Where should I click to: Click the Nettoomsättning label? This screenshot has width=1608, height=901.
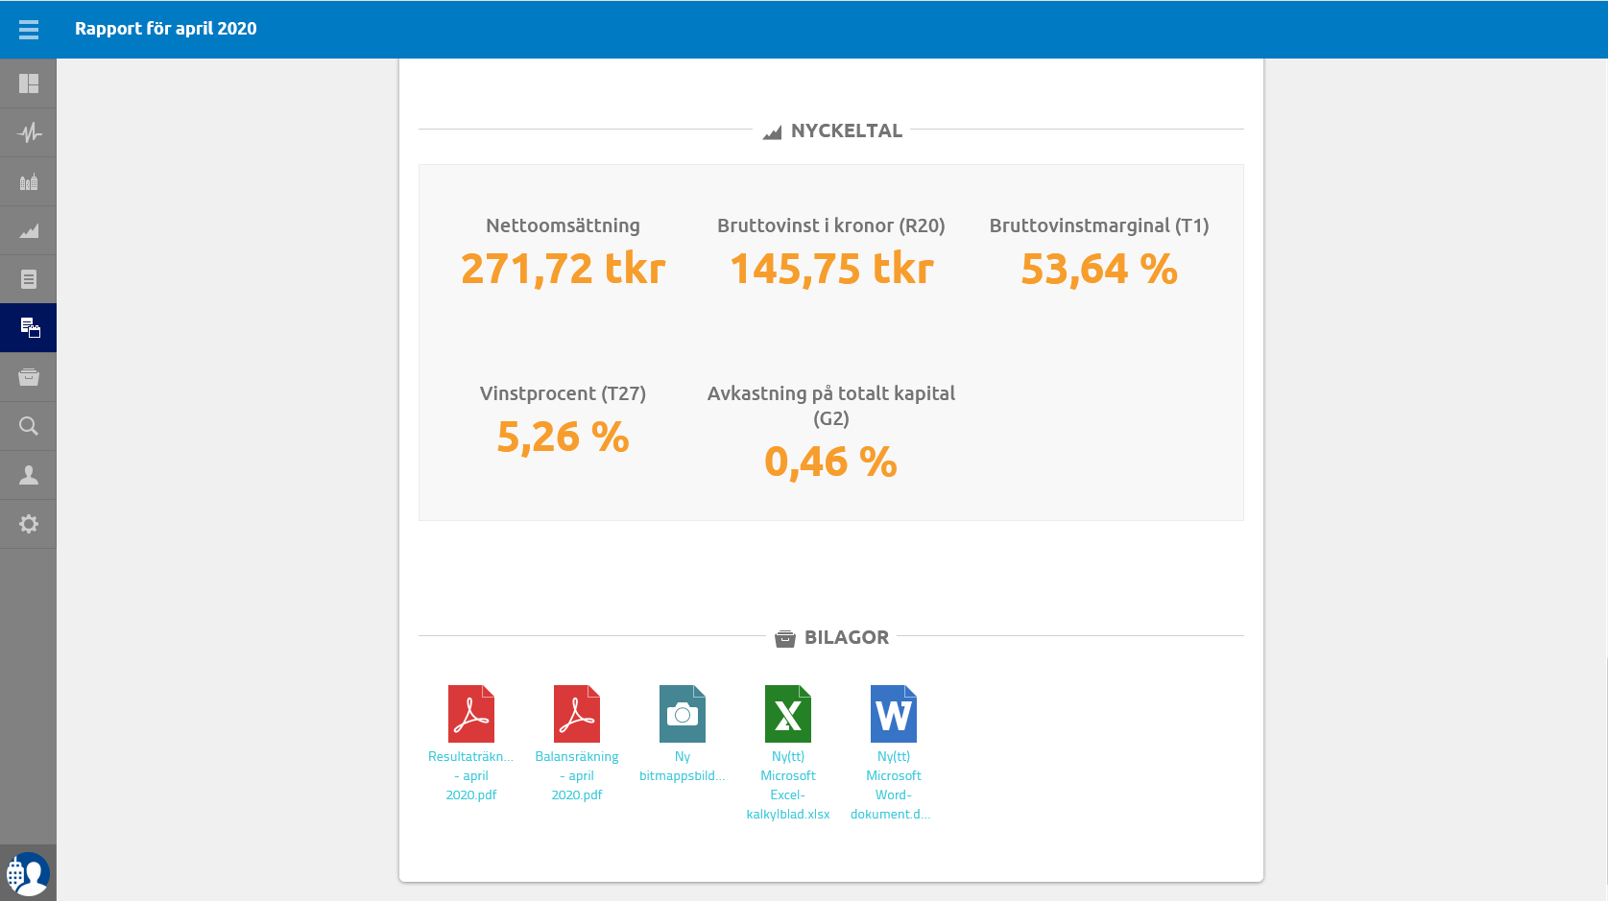pos(564,225)
